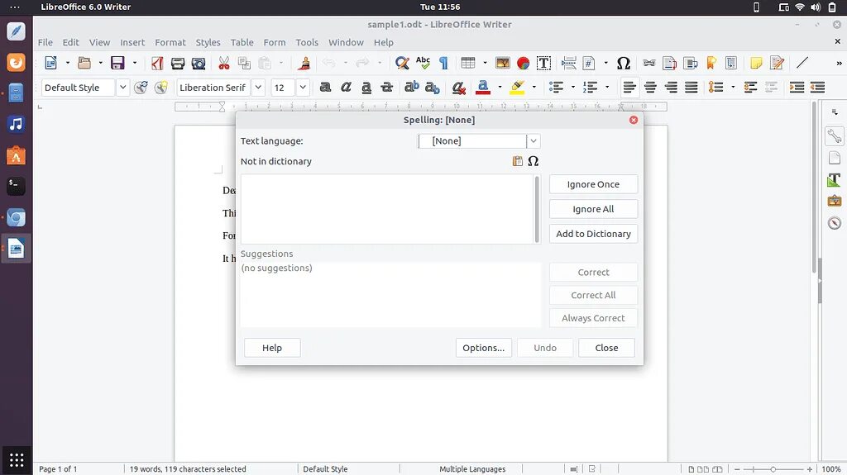Close the Spelling dialog with Close button
The height and width of the screenshot is (475, 847).
click(x=606, y=348)
